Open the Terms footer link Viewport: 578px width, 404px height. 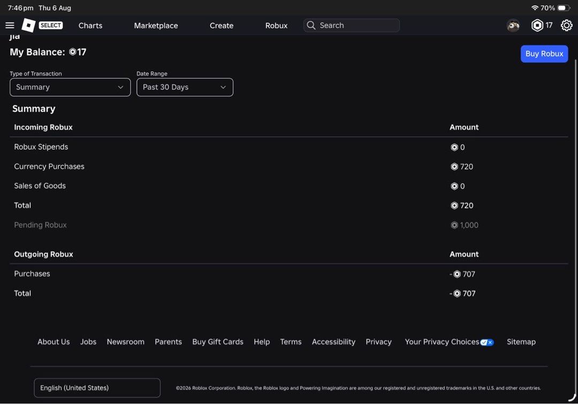click(291, 342)
